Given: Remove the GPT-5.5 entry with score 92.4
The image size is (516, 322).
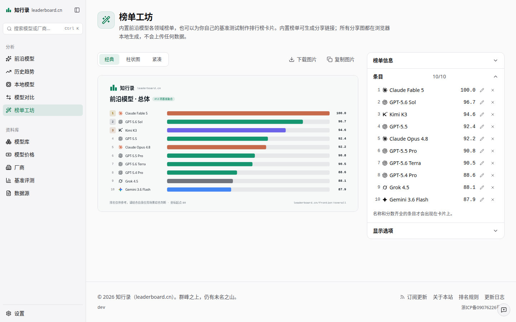Looking at the screenshot, I should [493, 127].
